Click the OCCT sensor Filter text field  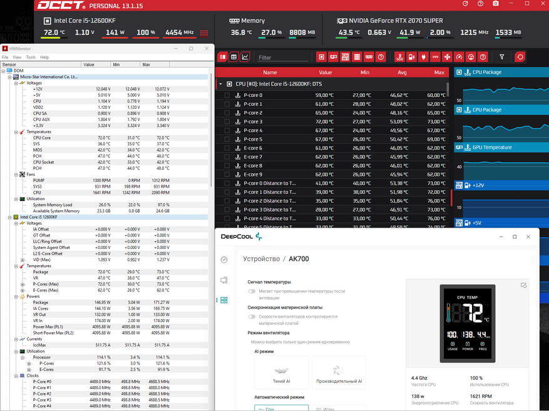(283, 58)
